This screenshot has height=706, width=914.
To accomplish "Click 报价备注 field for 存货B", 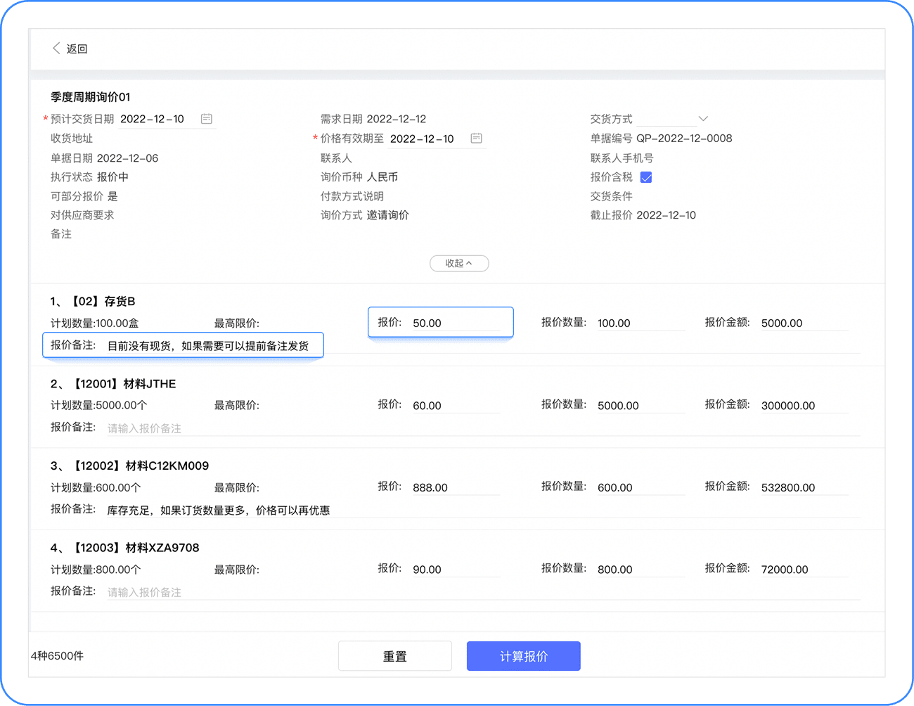I will [x=211, y=346].
